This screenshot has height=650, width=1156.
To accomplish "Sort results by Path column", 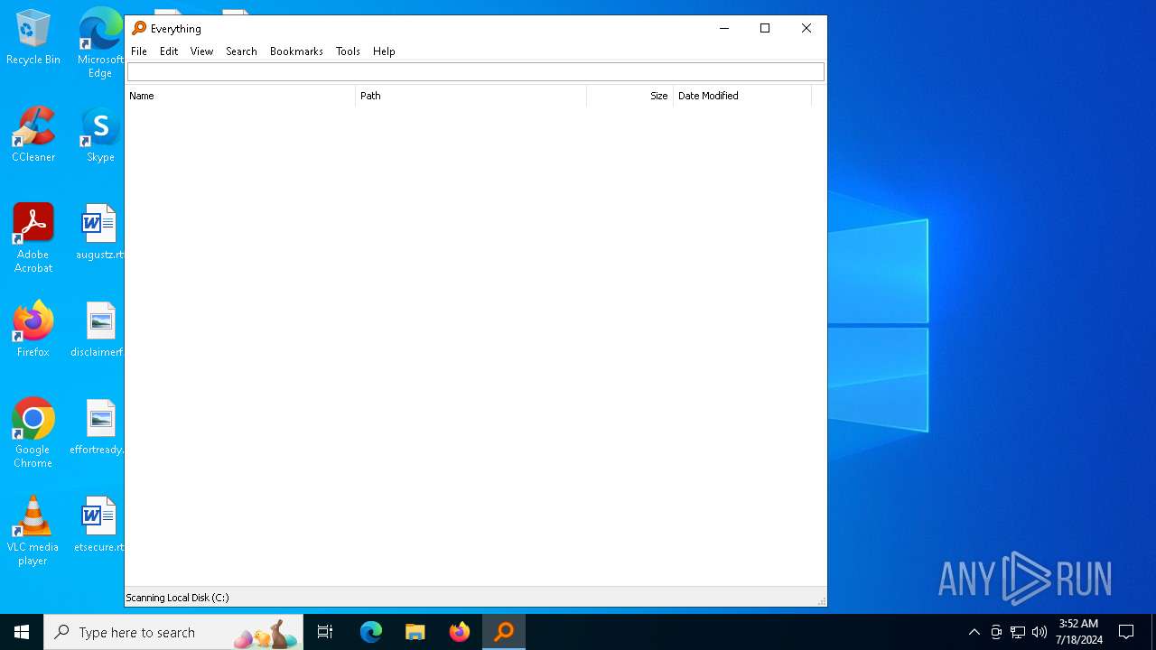I will [471, 96].
